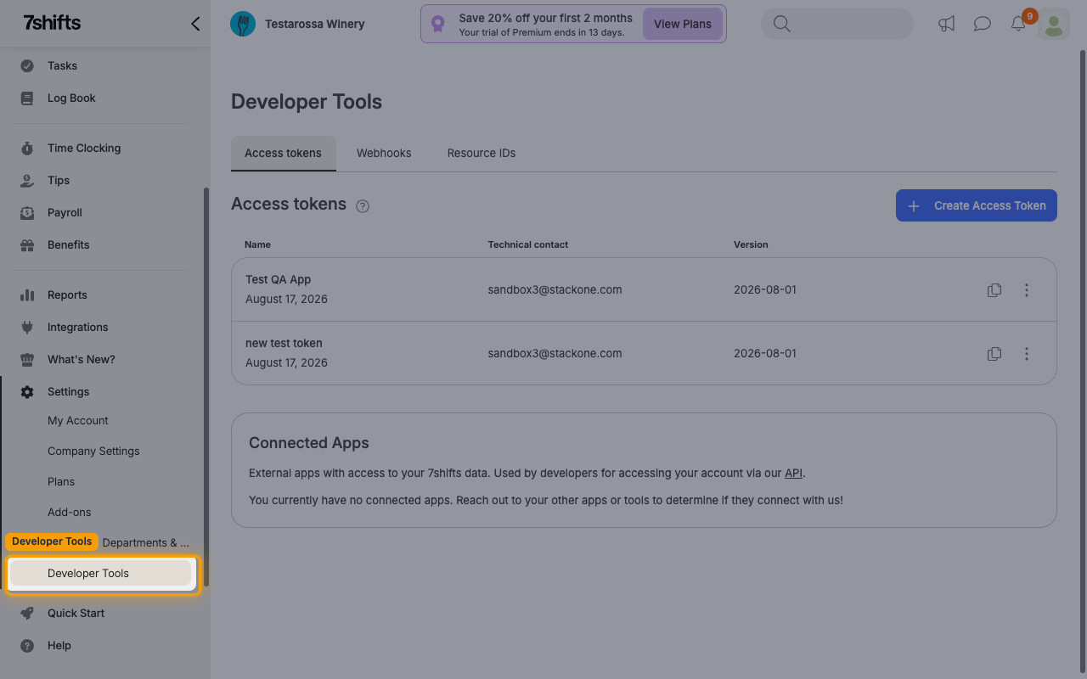Click the Testarossa Winery company name
Image resolution: width=1087 pixels, height=679 pixels.
tap(315, 24)
